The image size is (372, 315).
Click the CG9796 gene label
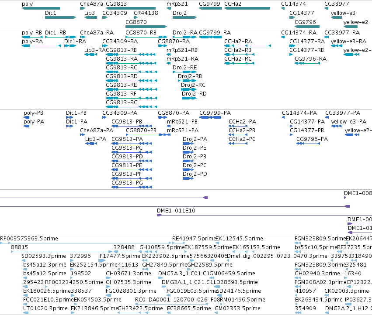tap(305, 22)
